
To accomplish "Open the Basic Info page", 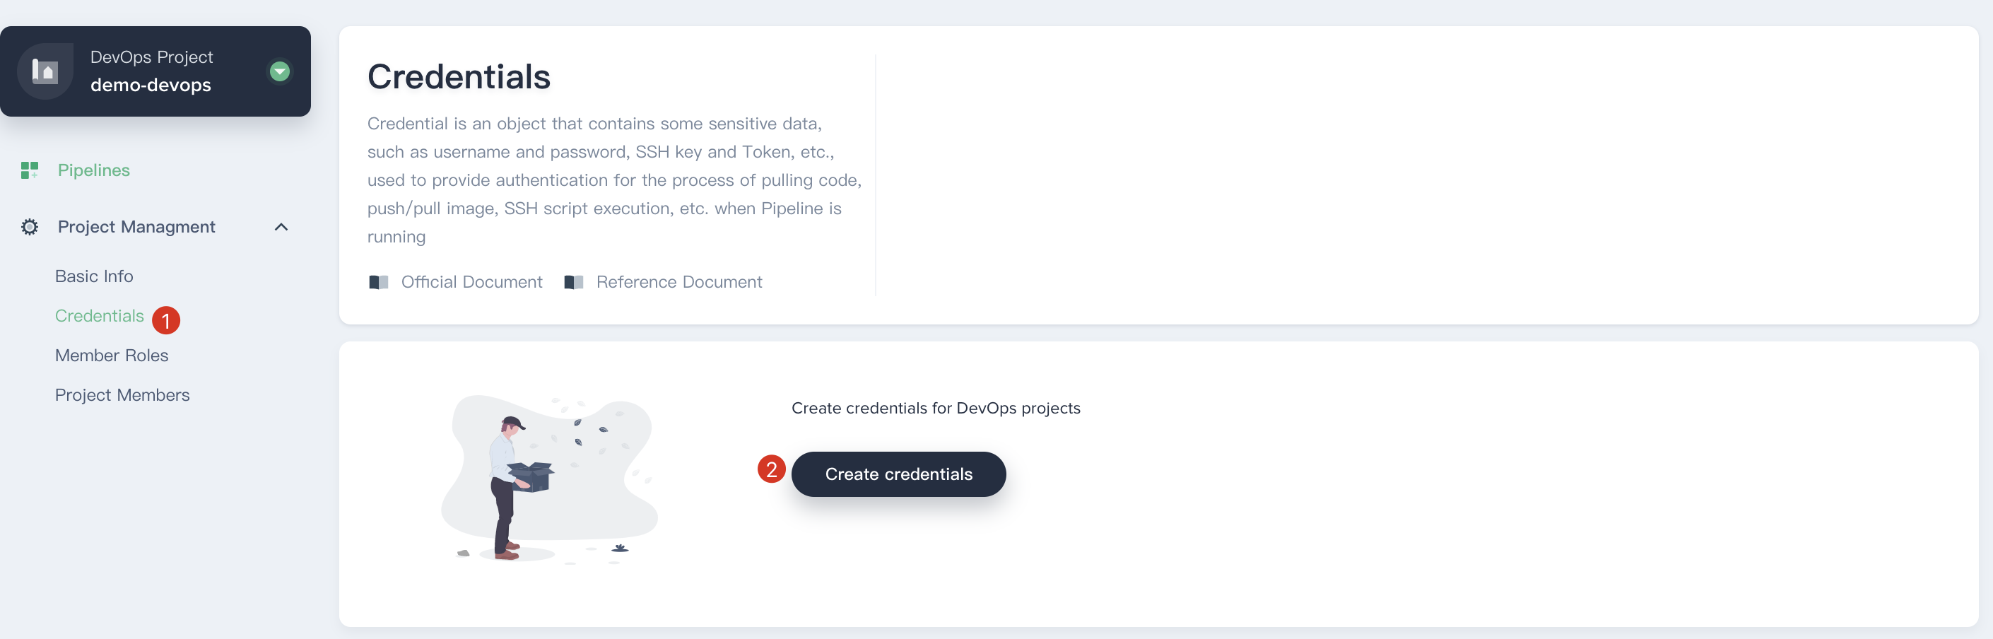I will tap(93, 276).
